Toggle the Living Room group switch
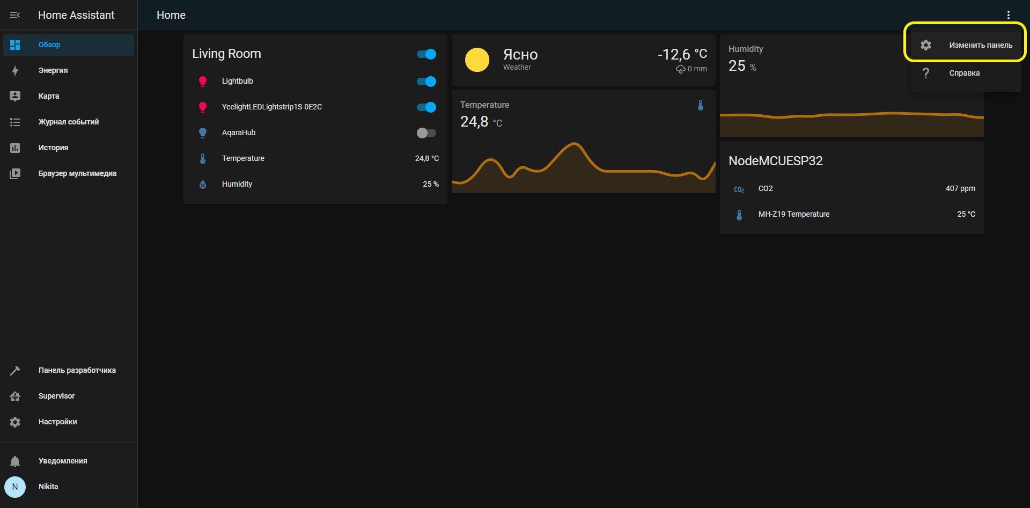Viewport: 1030px width, 508px height. pos(426,54)
